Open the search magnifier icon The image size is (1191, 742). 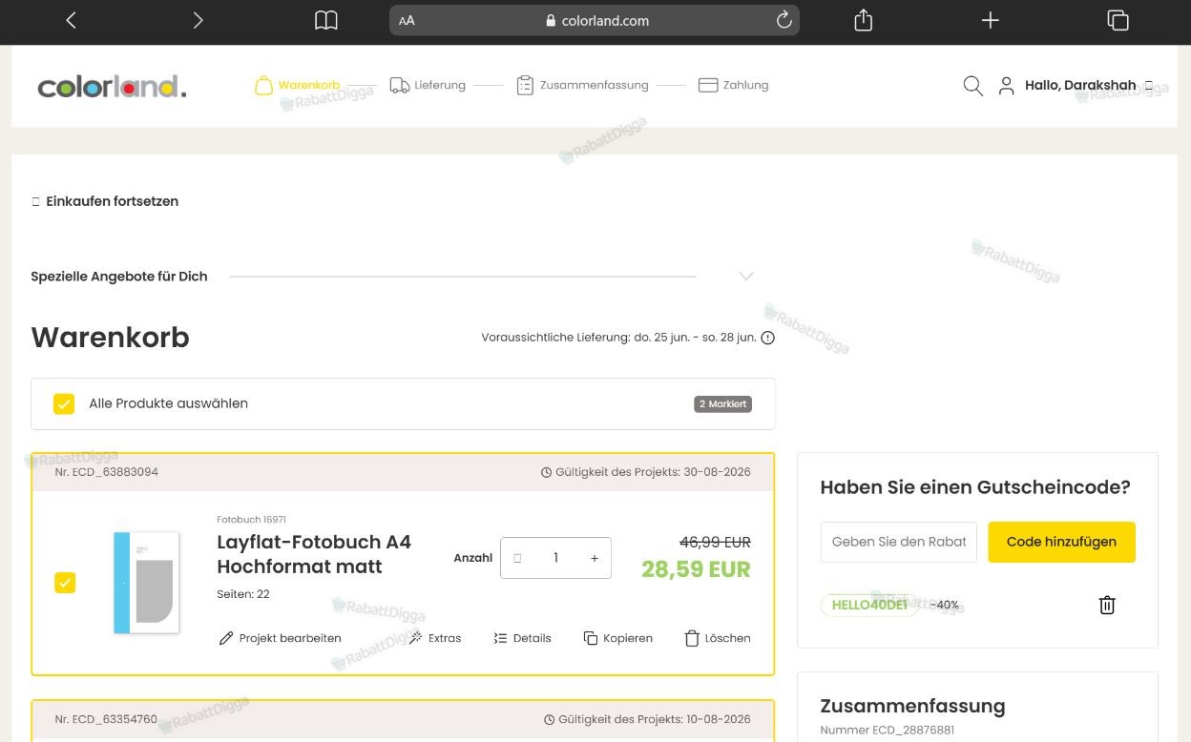tap(972, 86)
